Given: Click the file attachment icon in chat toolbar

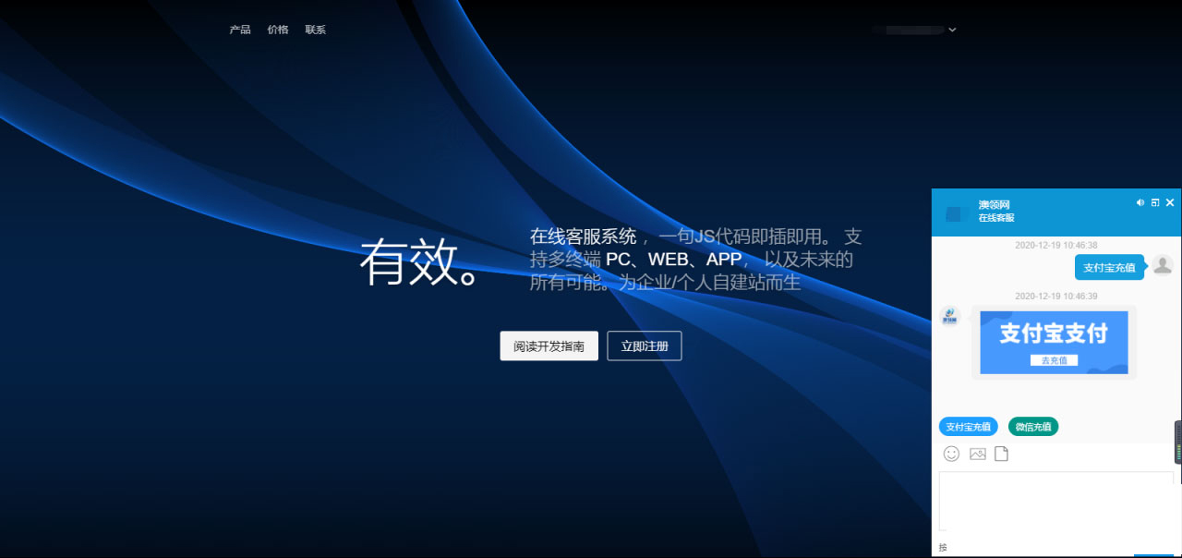Looking at the screenshot, I should click(1001, 454).
